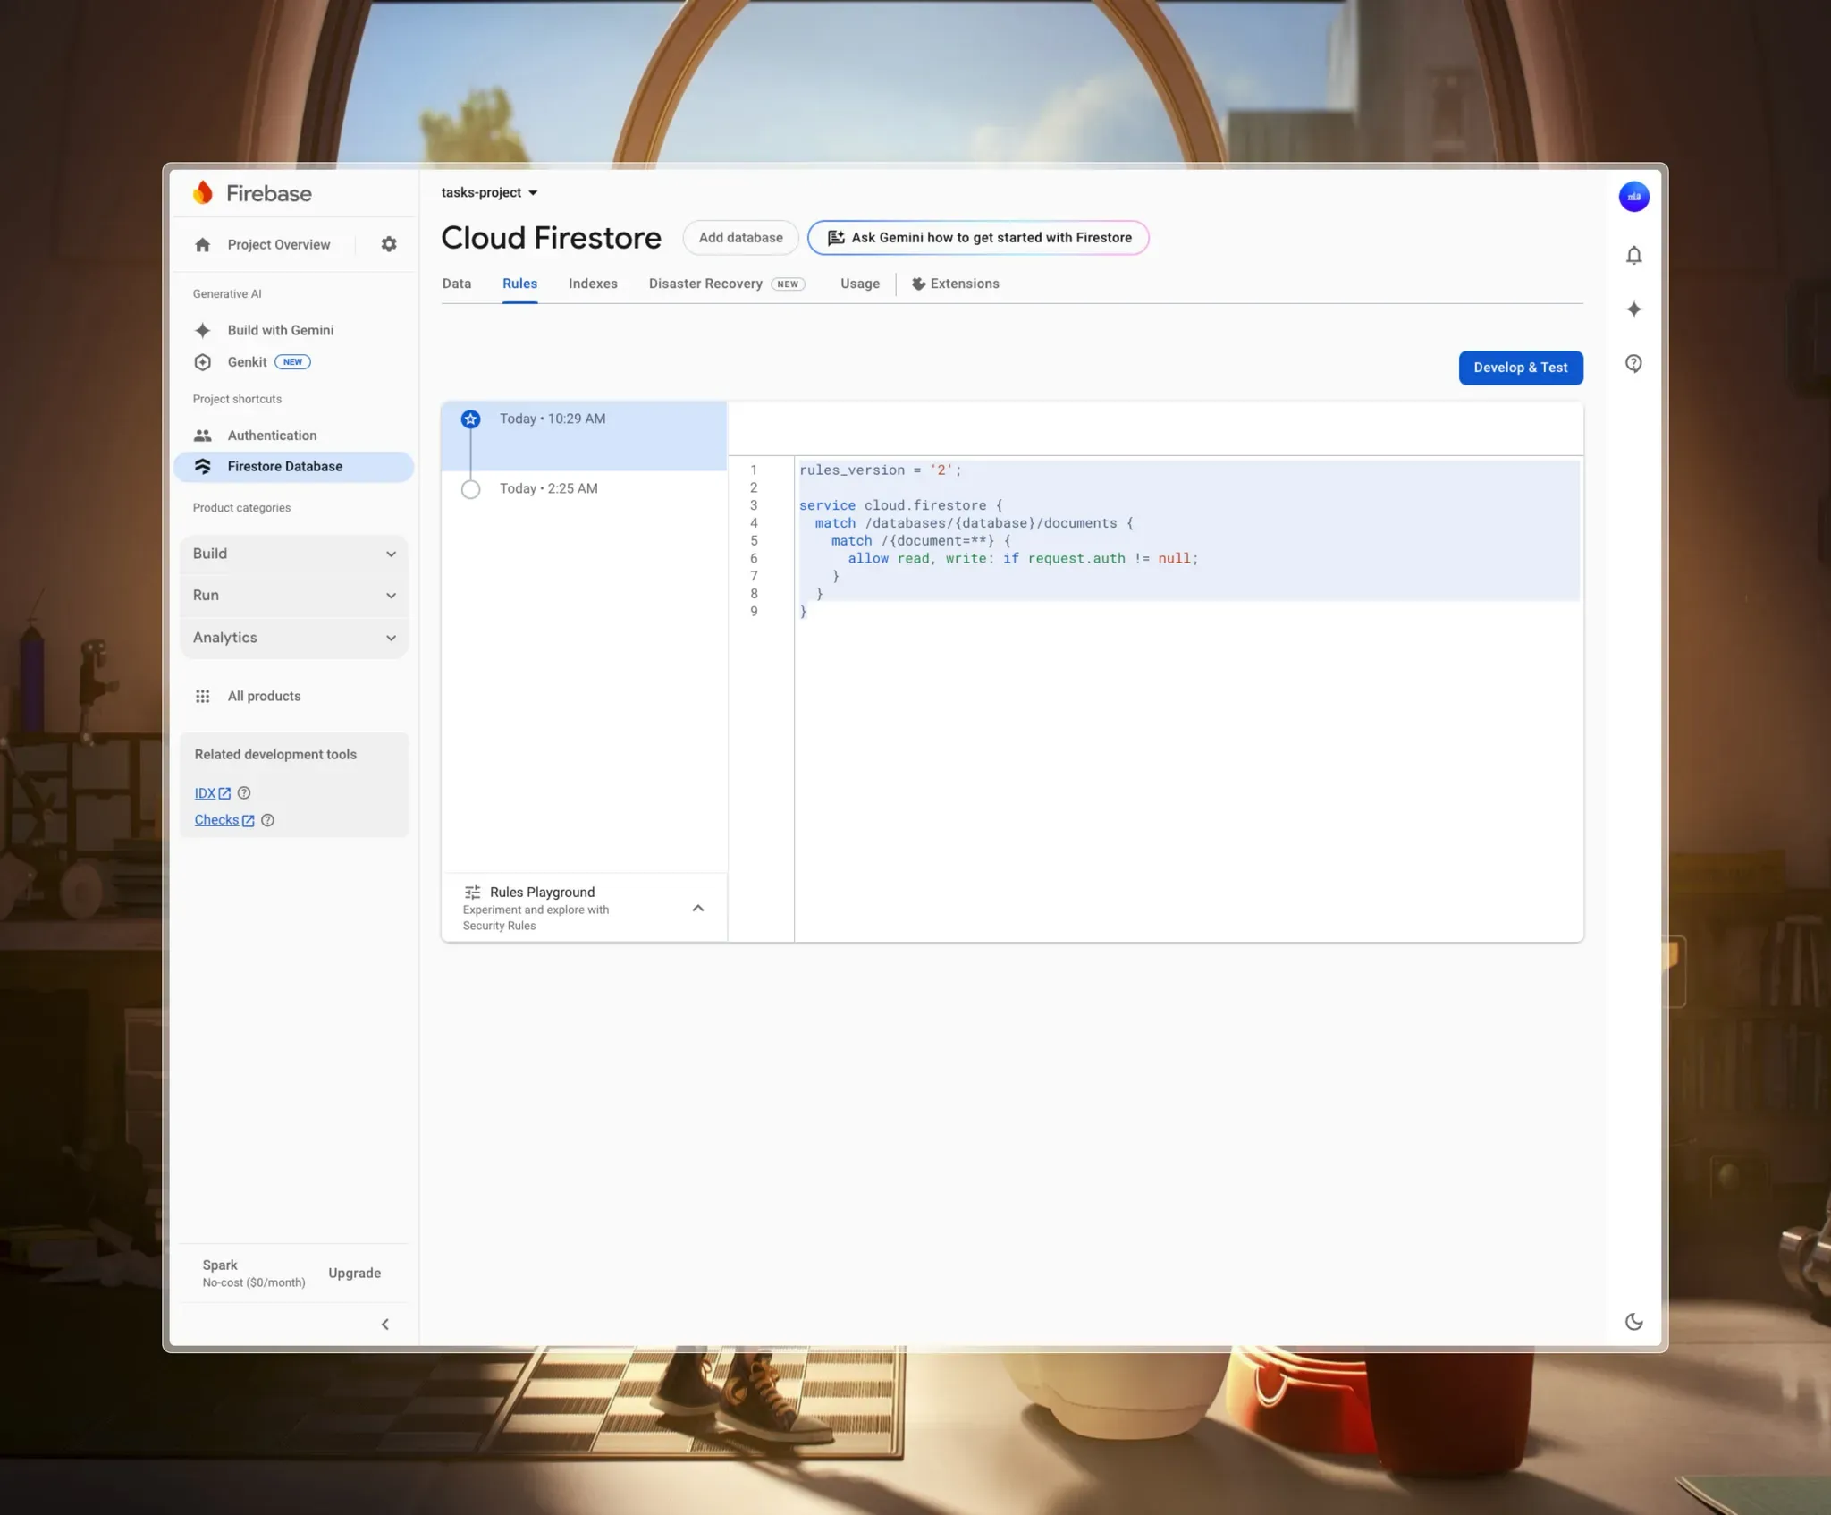Open All products grid icon
This screenshot has width=1831, height=1515.
point(203,696)
